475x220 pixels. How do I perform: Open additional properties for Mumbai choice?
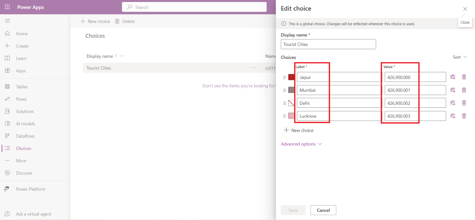pyautogui.click(x=452, y=90)
